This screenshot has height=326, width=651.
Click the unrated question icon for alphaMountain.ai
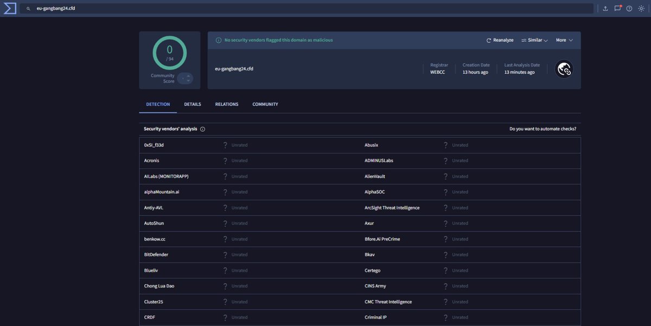225,192
